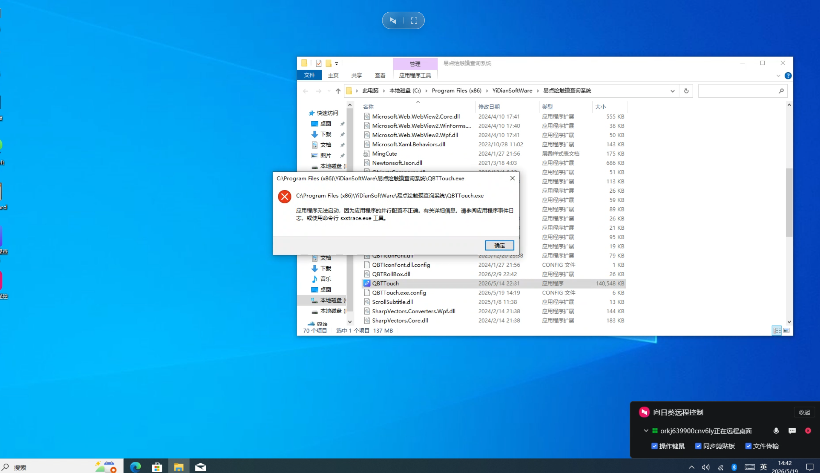Click the Program Files (x86) breadcrumb
This screenshot has width=820, height=473.
point(456,90)
